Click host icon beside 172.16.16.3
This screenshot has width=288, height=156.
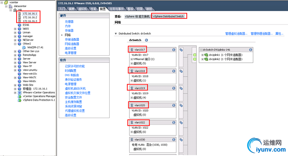click(19, 21)
